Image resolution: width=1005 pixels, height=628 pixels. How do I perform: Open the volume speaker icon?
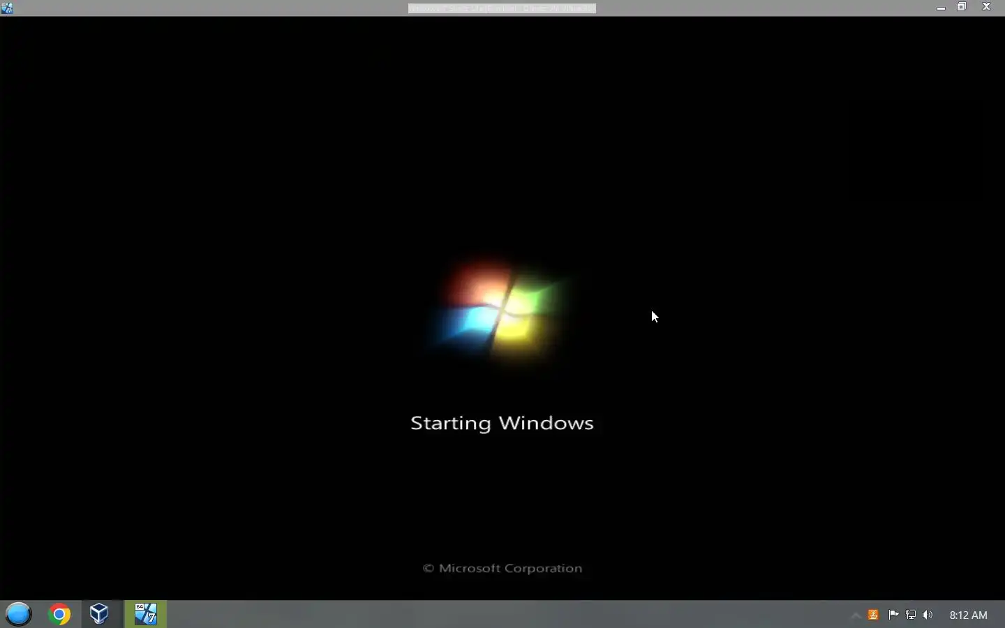tap(928, 615)
